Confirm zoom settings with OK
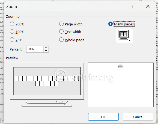This screenshot has height=124, width=158. 103,117
